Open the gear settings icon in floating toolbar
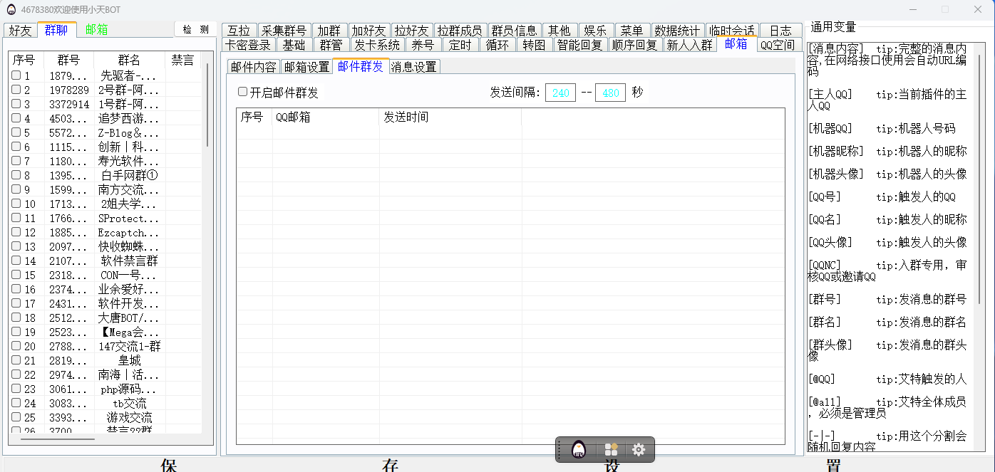Image resolution: width=995 pixels, height=472 pixels. point(639,450)
